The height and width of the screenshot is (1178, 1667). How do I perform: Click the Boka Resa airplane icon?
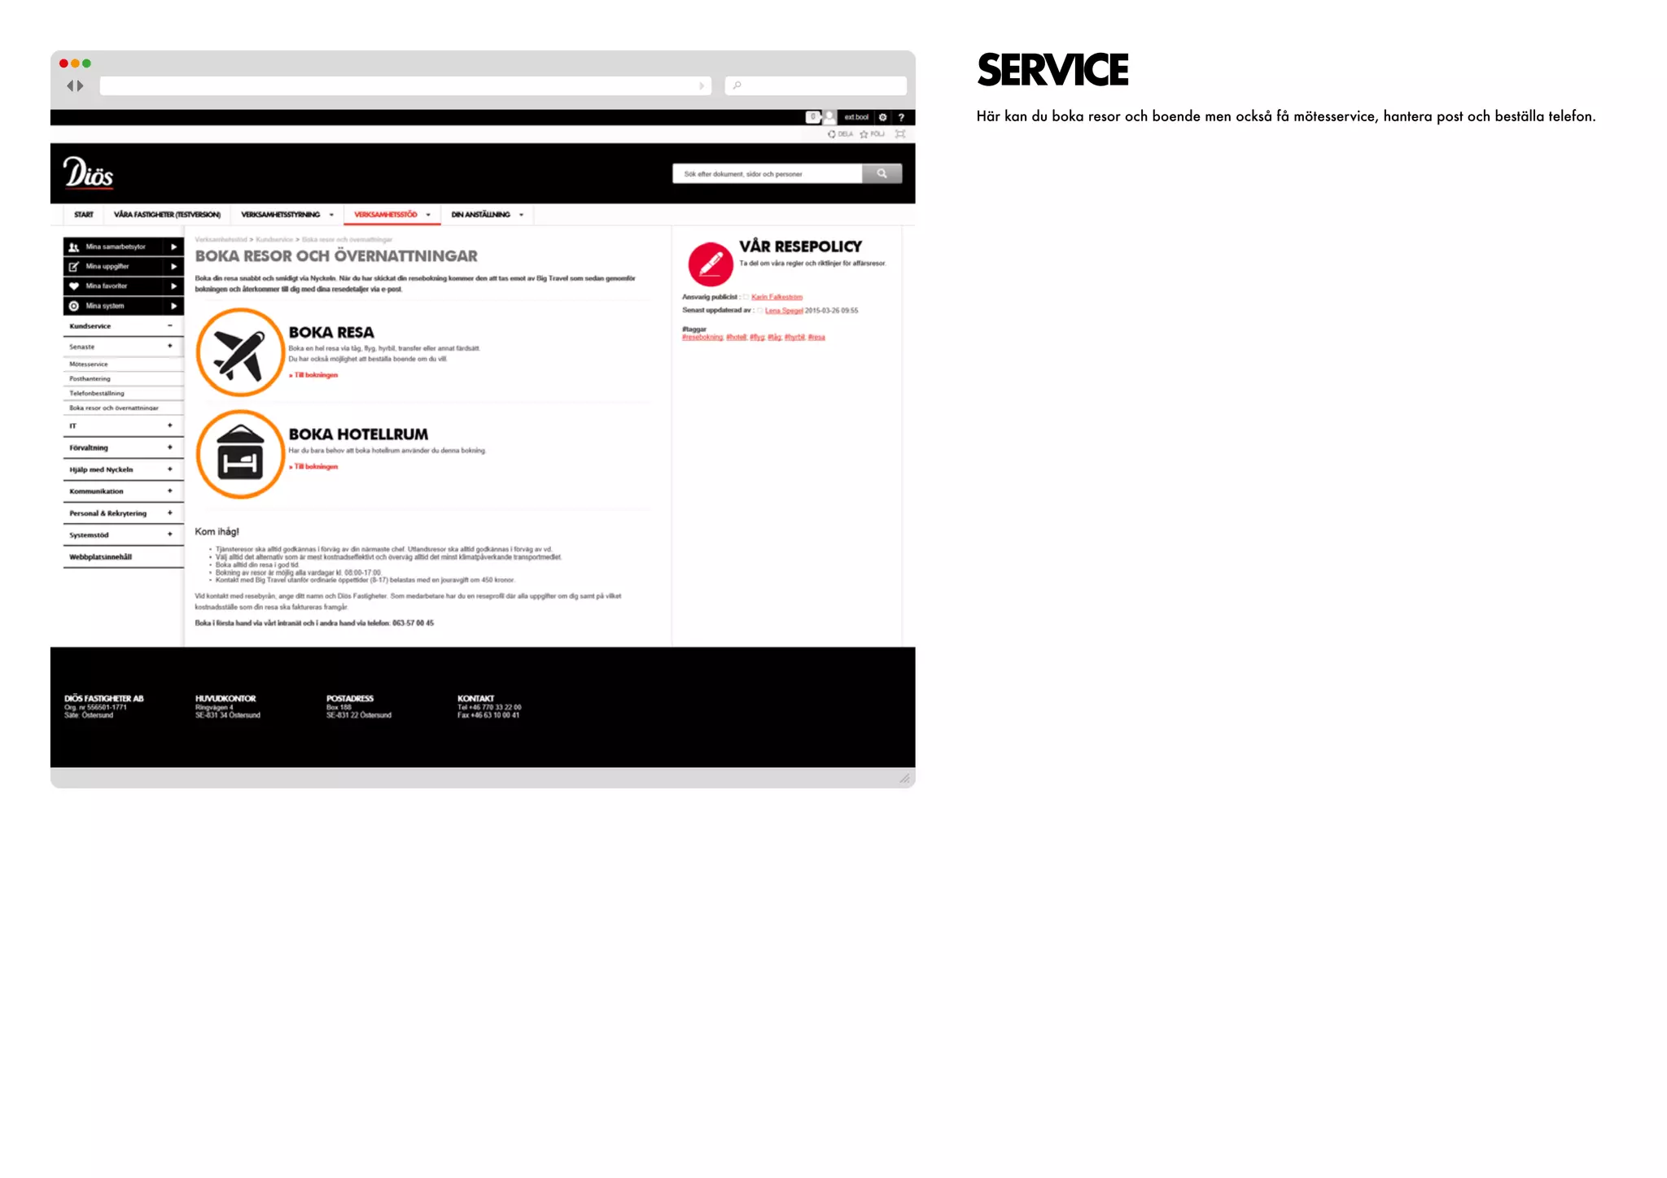[240, 352]
